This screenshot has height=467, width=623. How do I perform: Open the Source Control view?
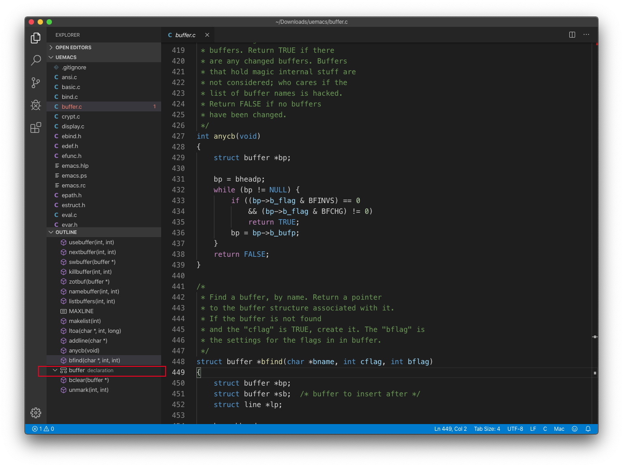click(36, 82)
